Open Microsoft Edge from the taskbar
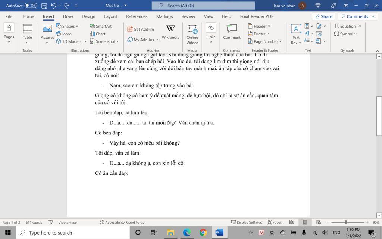This screenshot has height=239, width=382. point(187,232)
